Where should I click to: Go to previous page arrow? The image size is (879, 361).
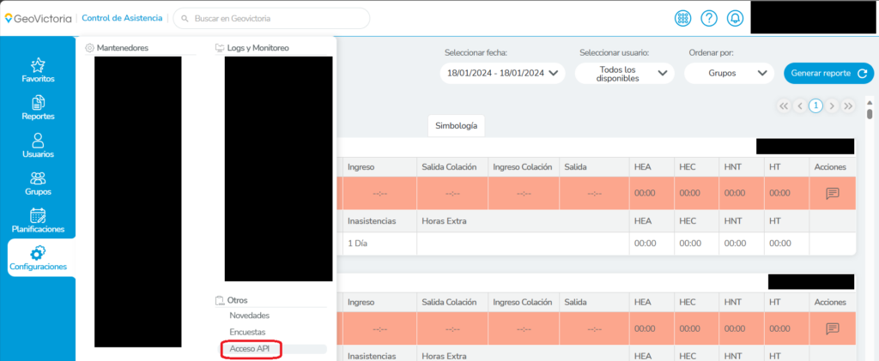800,105
